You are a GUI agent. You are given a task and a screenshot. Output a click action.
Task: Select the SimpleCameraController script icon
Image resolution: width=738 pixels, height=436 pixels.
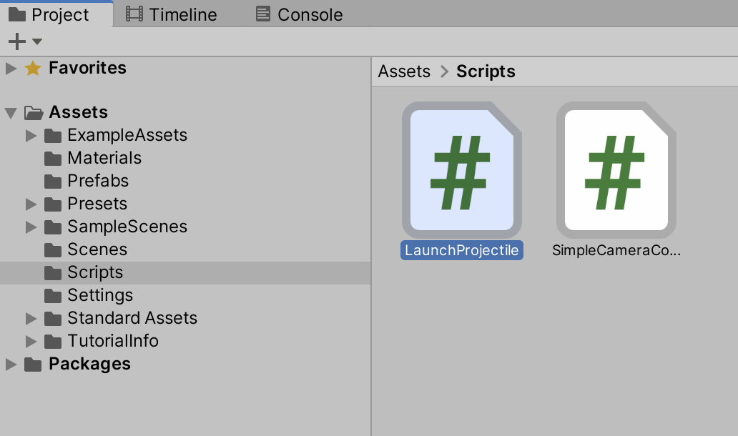(616, 169)
